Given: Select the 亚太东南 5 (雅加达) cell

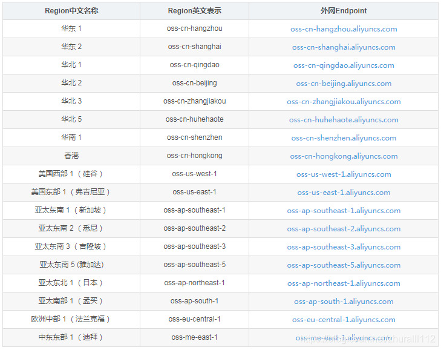Looking at the screenshot, I should click(71, 265).
